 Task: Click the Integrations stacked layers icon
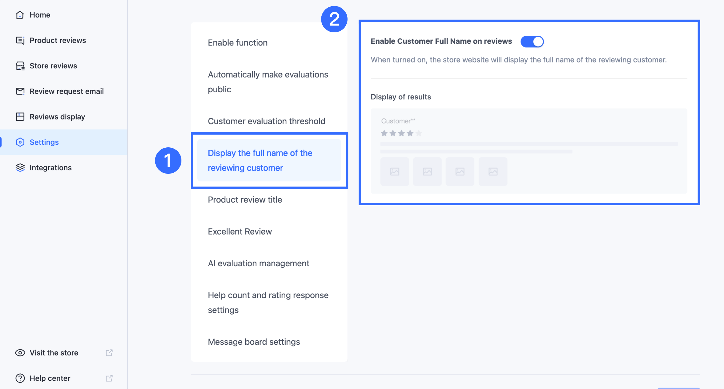click(x=20, y=168)
